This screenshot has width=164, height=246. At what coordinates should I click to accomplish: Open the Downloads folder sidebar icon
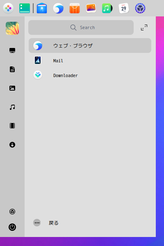click(12, 145)
